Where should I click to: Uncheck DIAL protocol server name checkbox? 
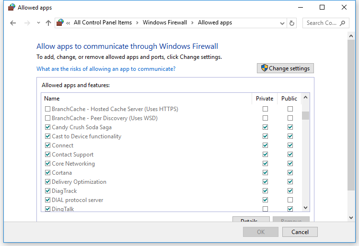pos(47,200)
